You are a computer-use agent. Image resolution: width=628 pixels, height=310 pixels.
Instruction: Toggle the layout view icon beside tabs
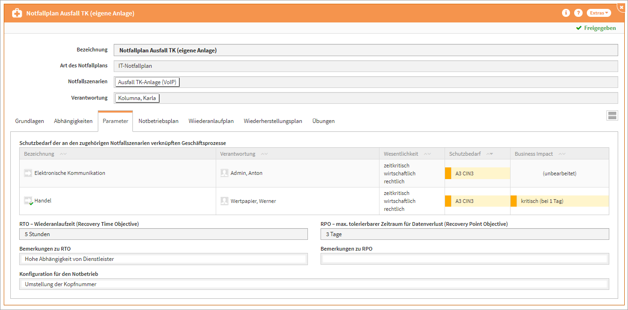[612, 116]
